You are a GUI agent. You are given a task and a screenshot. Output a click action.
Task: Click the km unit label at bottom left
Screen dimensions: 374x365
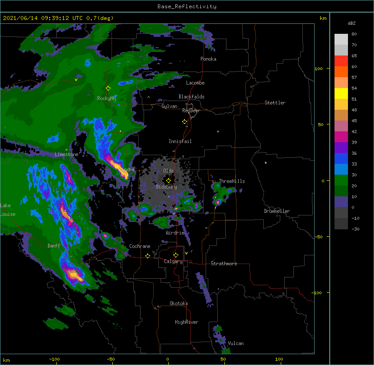point(7,360)
